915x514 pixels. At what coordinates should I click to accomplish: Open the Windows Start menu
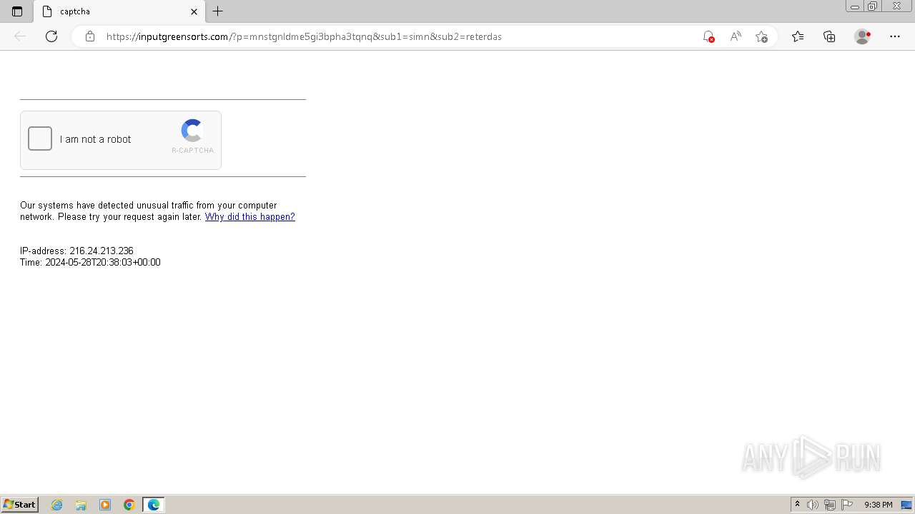pos(20,505)
